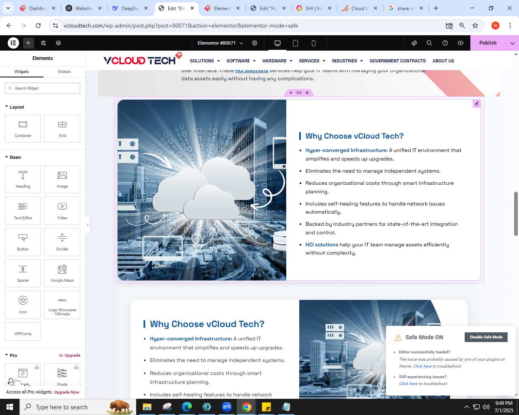Screen dimensions: 519x415
Task: Select the Icon widget
Action: point(23,305)
